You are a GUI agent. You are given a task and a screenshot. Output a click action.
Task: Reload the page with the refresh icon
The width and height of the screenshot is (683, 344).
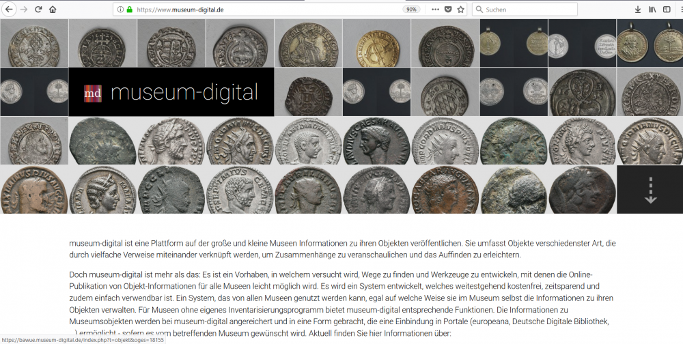coord(38,10)
